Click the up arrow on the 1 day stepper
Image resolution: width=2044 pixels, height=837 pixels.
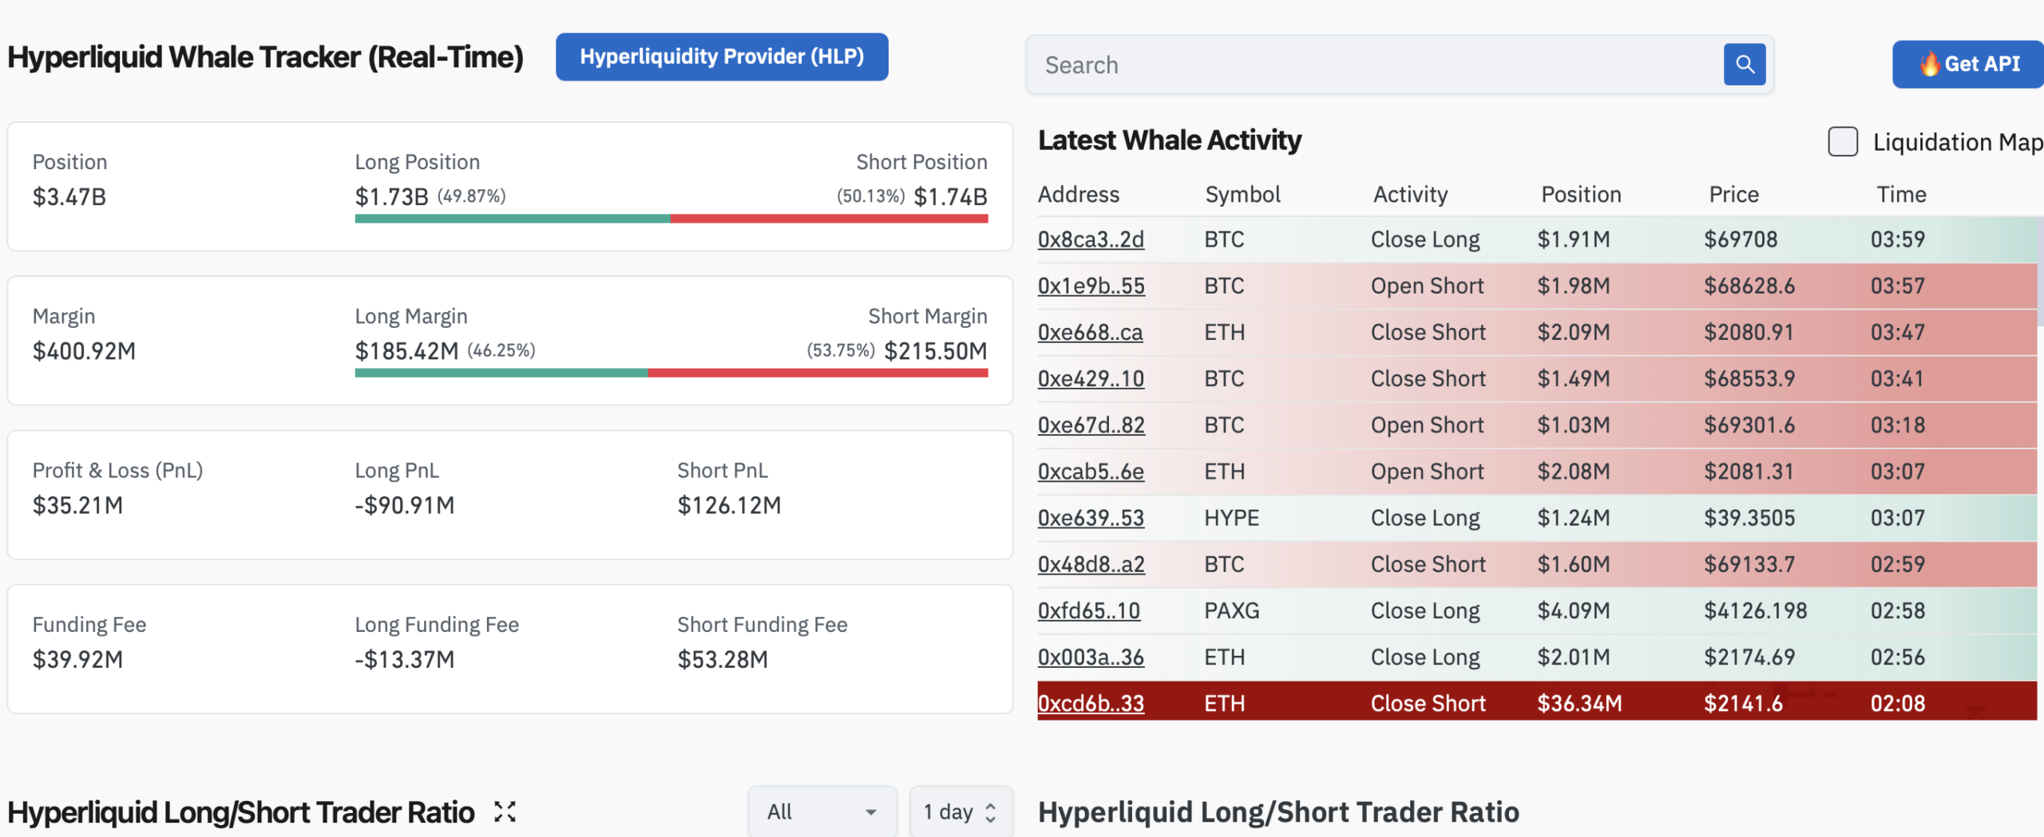[x=989, y=805]
